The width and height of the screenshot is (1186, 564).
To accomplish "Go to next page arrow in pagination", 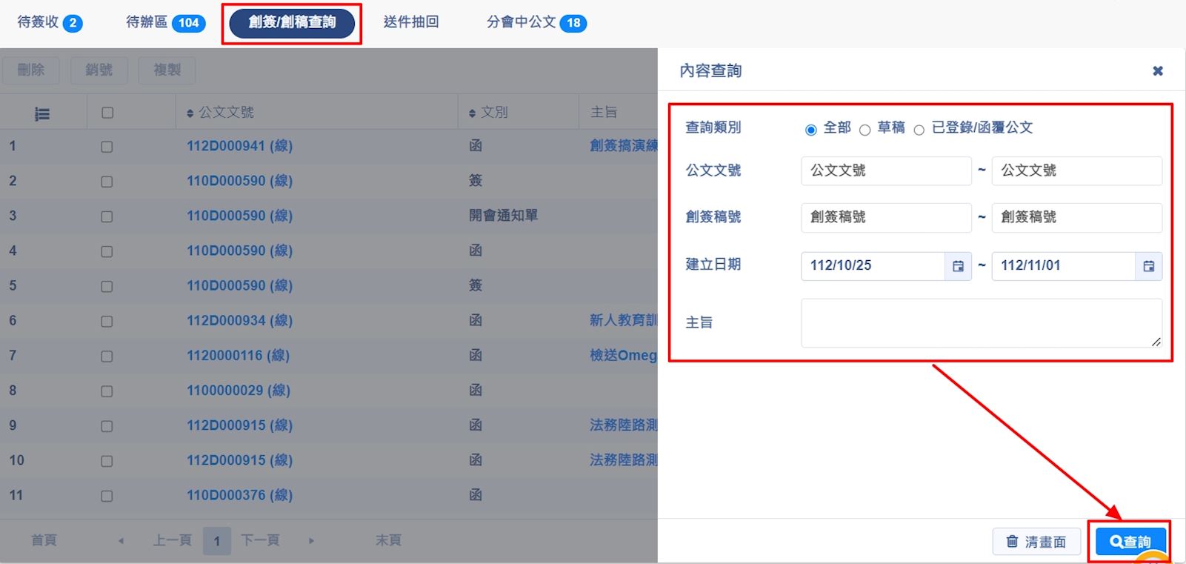I will (311, 541).
